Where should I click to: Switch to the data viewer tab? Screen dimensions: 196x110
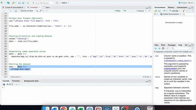(x=47, y=7)
